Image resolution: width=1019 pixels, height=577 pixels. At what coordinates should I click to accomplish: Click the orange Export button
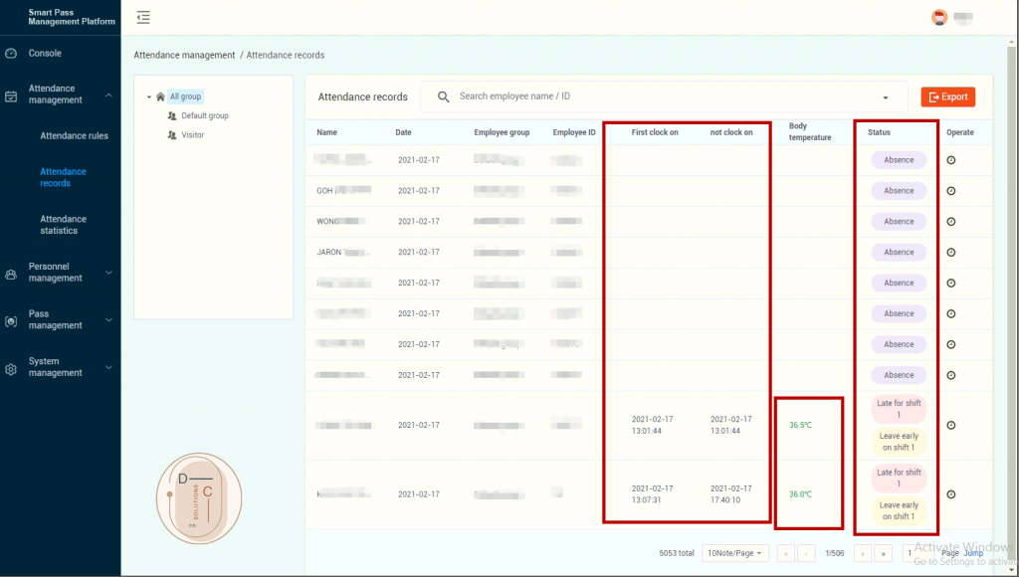point(947,96)
